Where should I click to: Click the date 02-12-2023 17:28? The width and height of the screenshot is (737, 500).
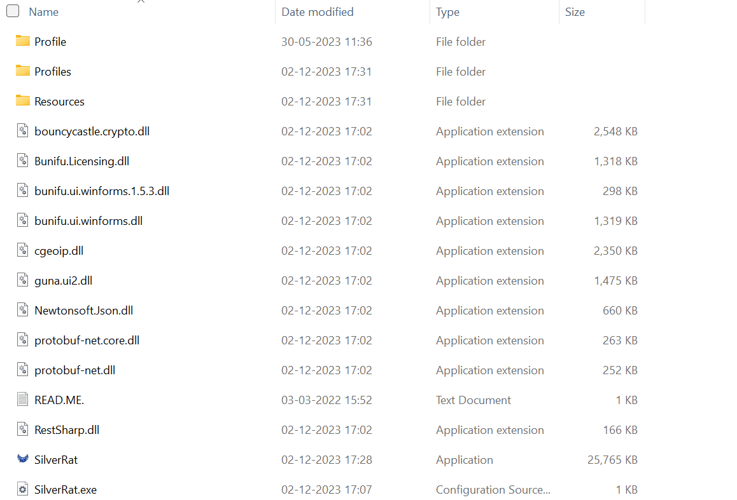(326, 460)
